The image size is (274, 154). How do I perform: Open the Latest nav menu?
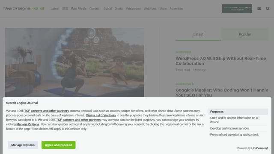55,9
